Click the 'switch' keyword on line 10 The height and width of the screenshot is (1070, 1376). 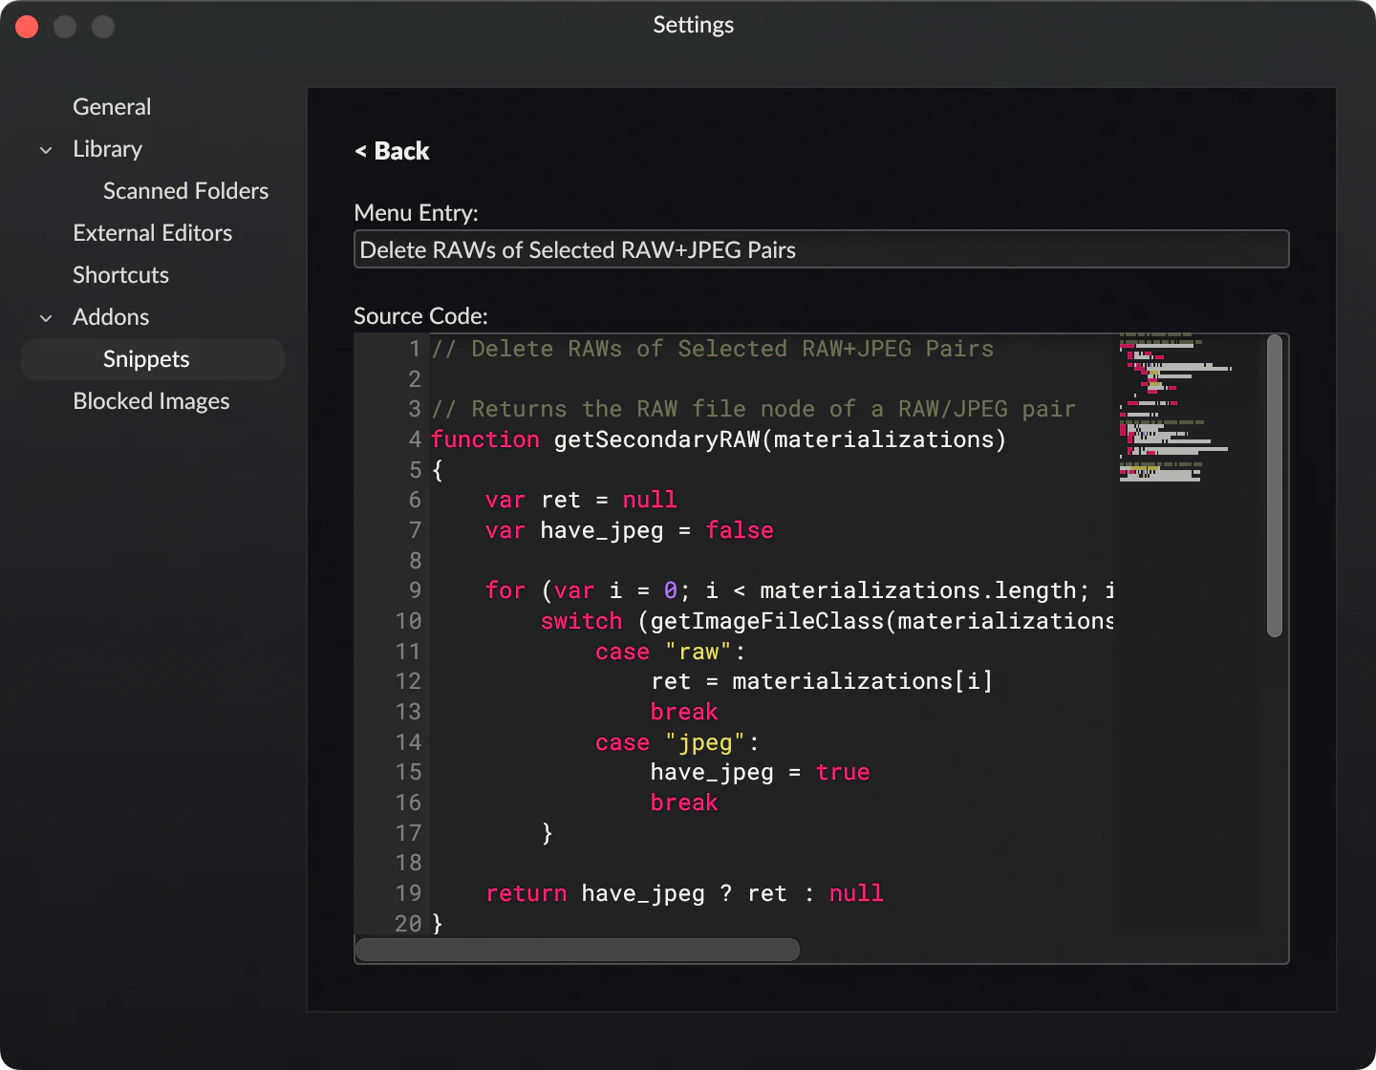click(581, 621)
